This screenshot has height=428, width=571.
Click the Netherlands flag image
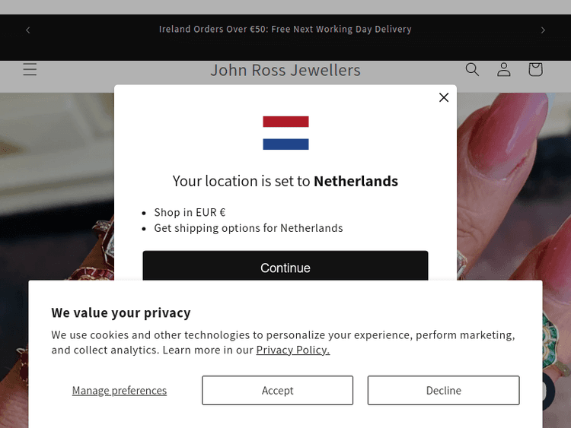click(x=285, y=133)
